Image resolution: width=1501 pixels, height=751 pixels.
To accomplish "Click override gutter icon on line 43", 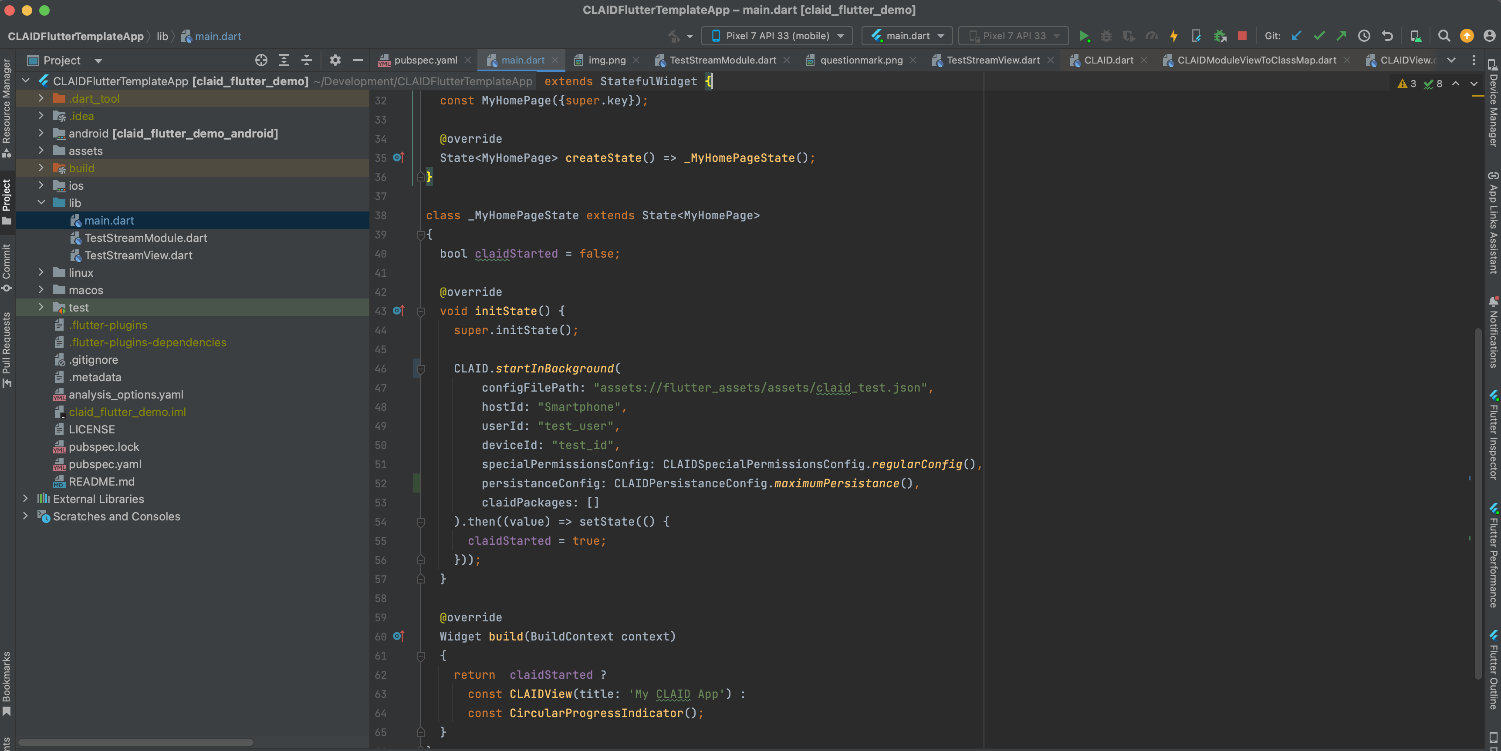I will click(399, 311).
